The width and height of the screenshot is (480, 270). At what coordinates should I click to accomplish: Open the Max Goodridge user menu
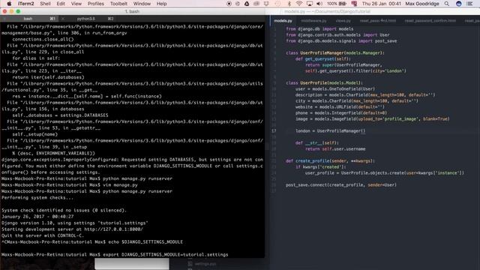pyautogui.click(x=422, y=4)
